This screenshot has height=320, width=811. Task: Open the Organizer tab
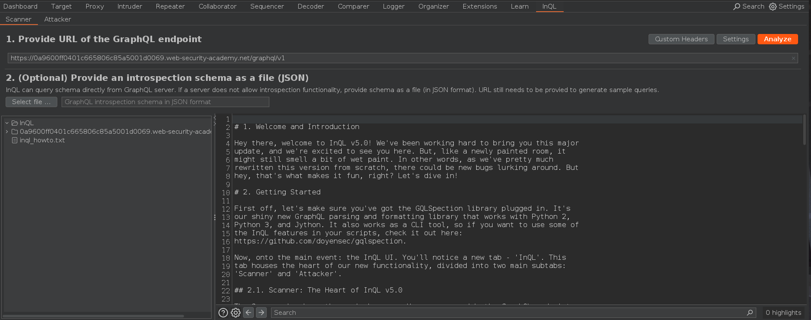click(434, 6)
